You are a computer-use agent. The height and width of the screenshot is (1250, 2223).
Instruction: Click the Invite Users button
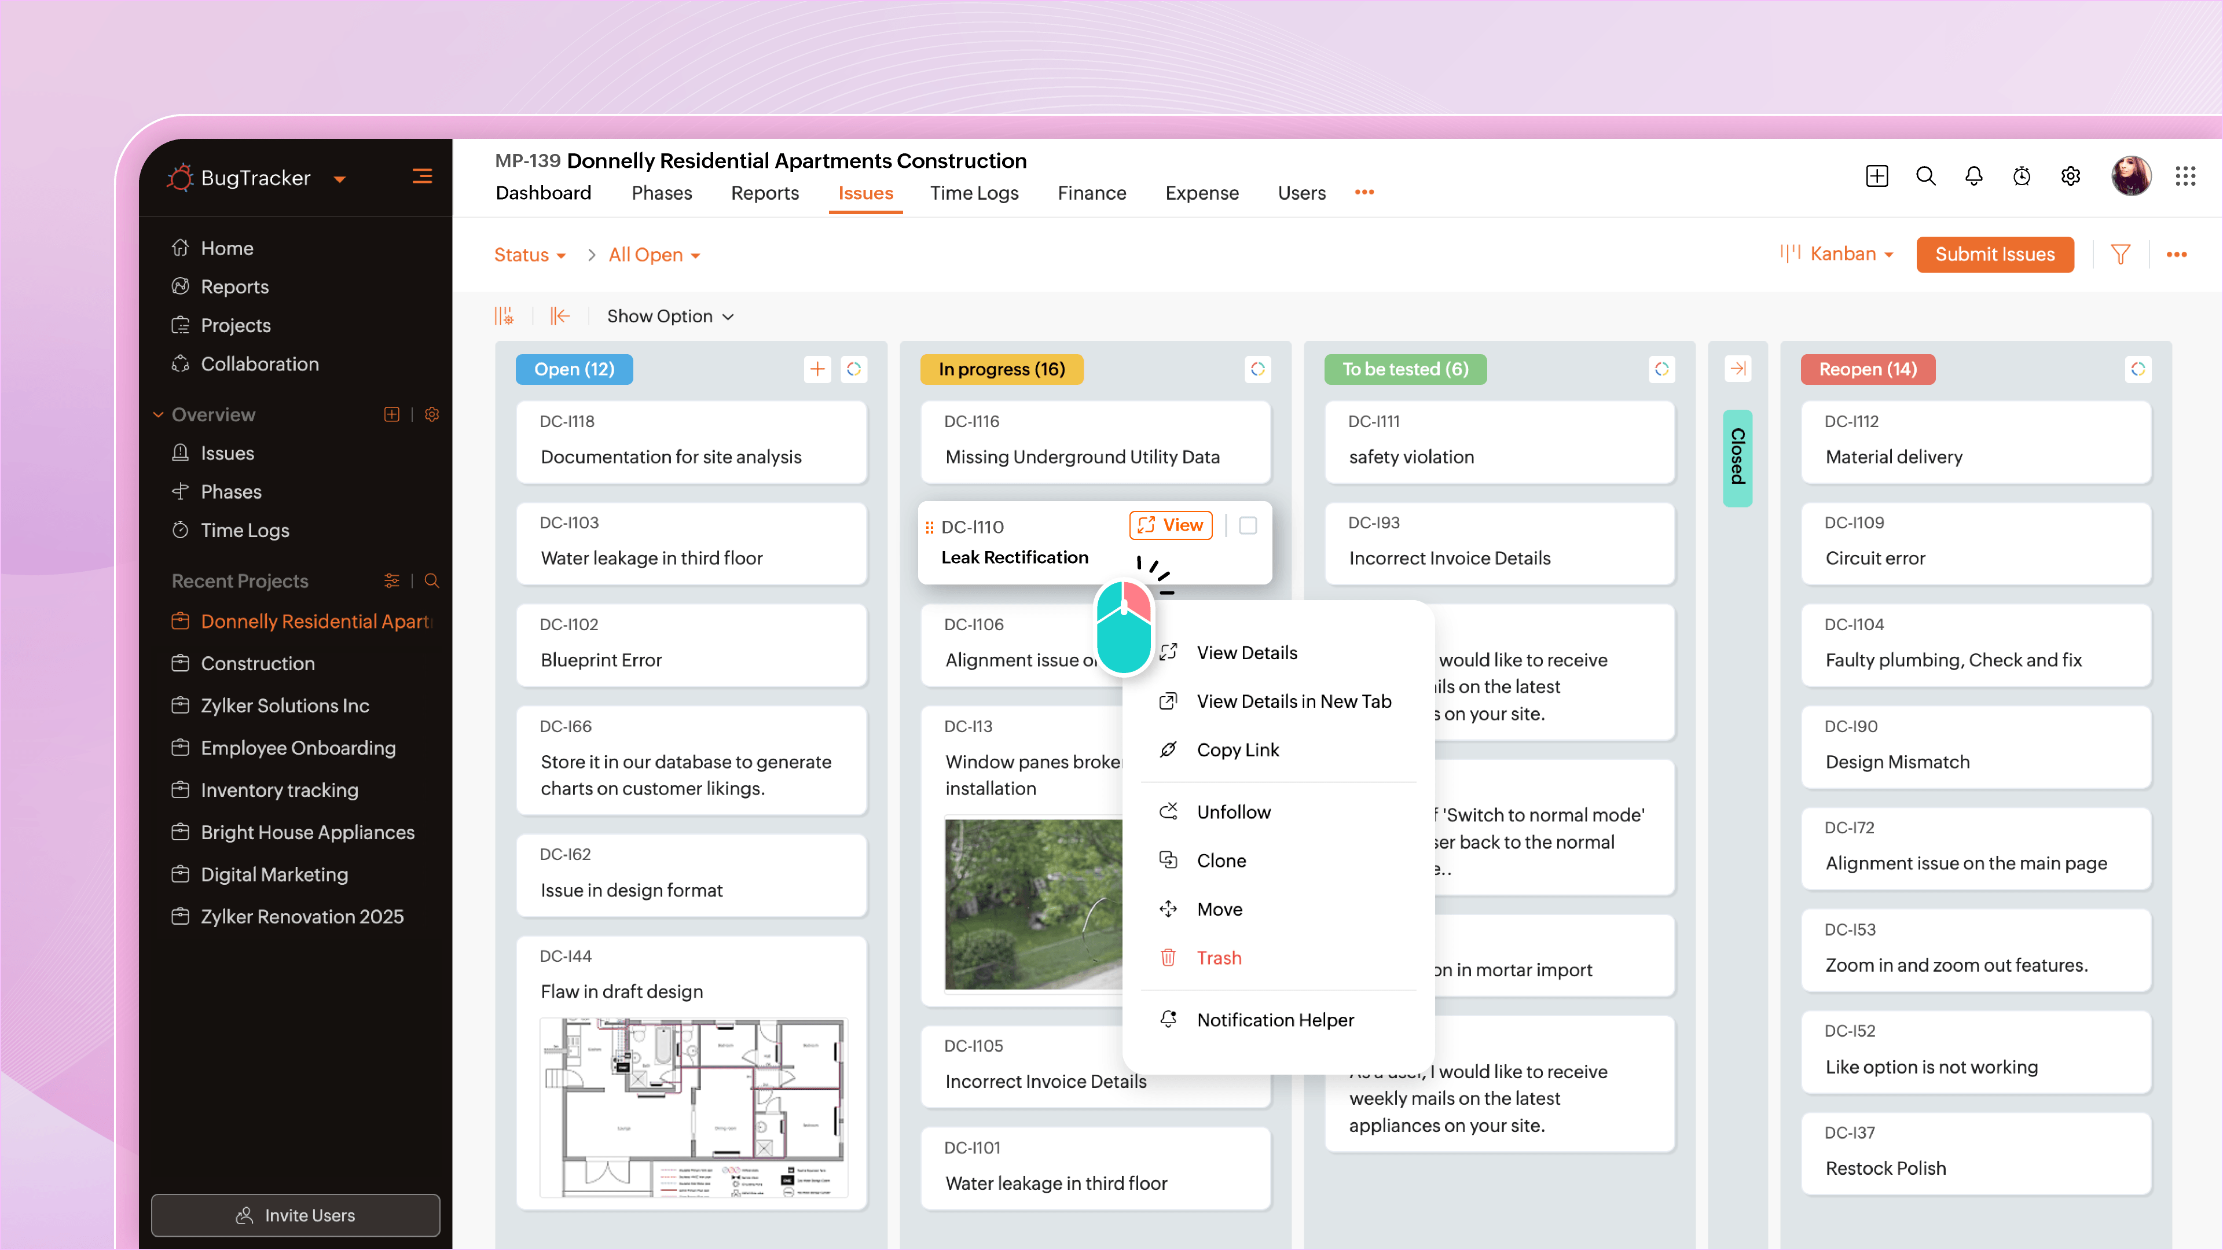tap(295, 1215)
